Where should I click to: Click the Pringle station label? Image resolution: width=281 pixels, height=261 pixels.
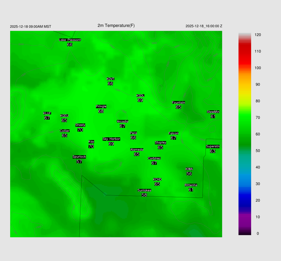(101, 107)
